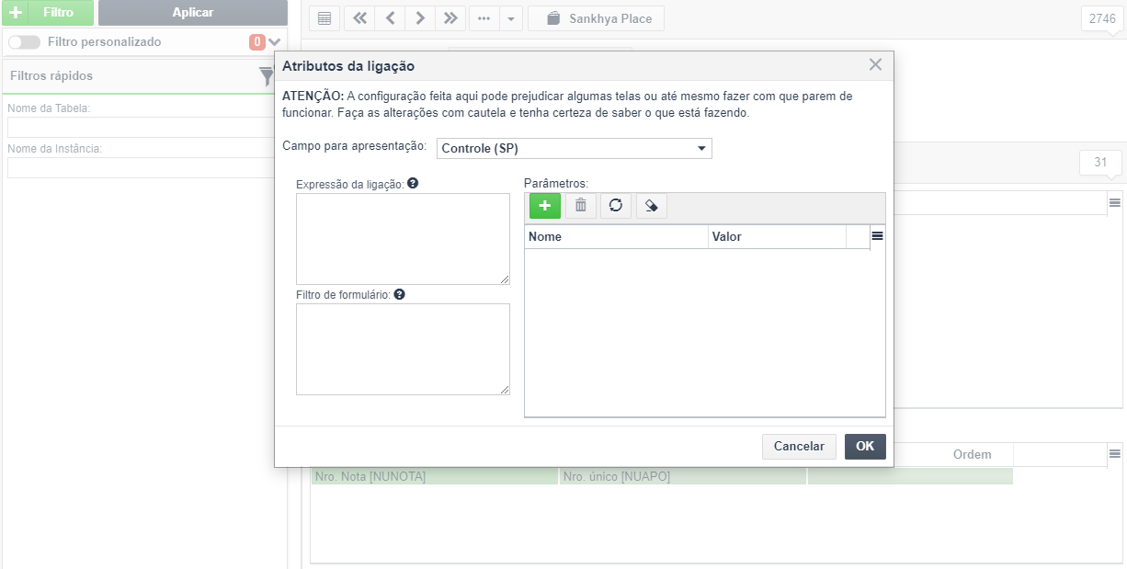The image size is (1127, 569).
Task: Click the custom filter count badge 0
Action: coord(257,41)
